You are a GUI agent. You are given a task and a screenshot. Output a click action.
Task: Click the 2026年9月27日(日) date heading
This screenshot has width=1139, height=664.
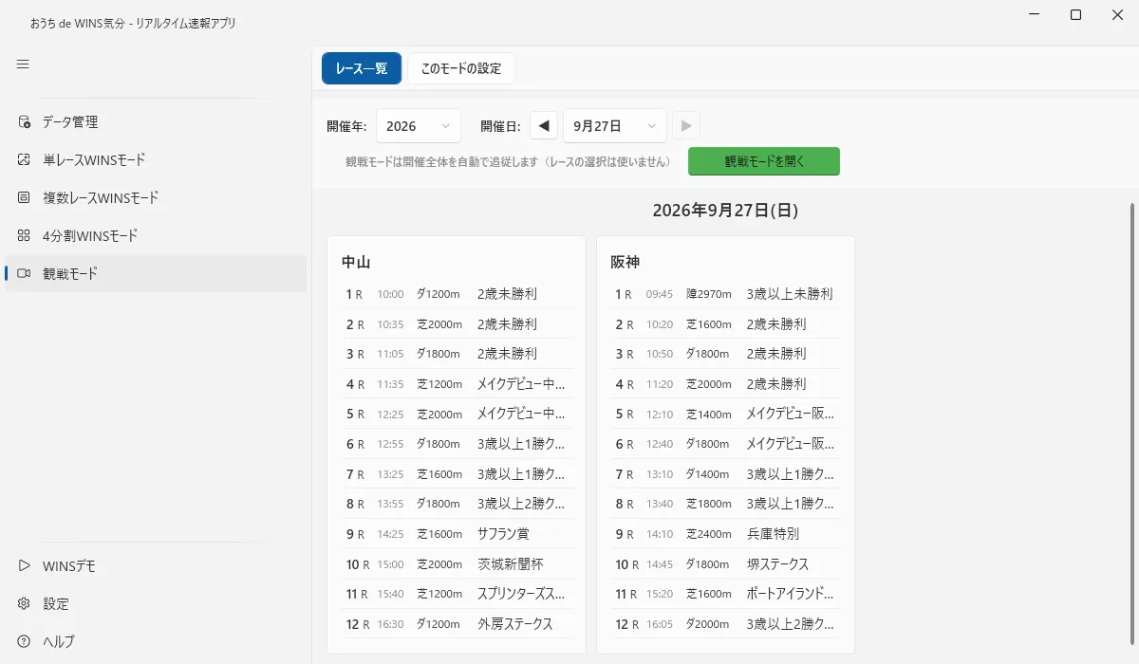[x=725, y=211]
